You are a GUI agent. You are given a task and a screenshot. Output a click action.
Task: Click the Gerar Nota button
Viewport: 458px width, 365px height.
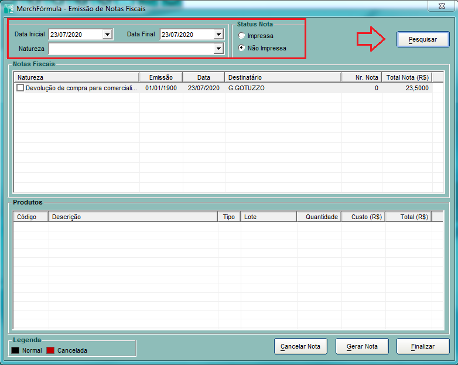click(362, 346)
